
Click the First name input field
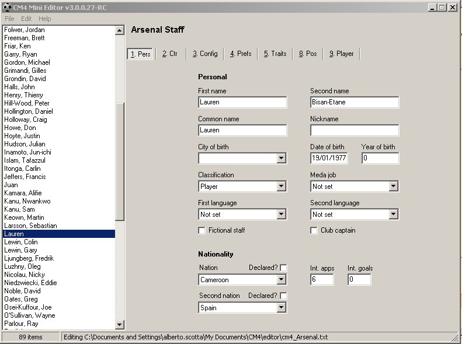[x=242, y=102]
